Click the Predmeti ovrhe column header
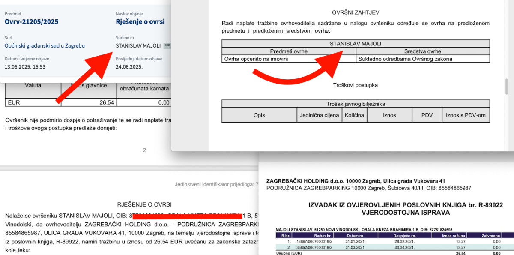The image size is (514, 255). [x=289, y=51]
